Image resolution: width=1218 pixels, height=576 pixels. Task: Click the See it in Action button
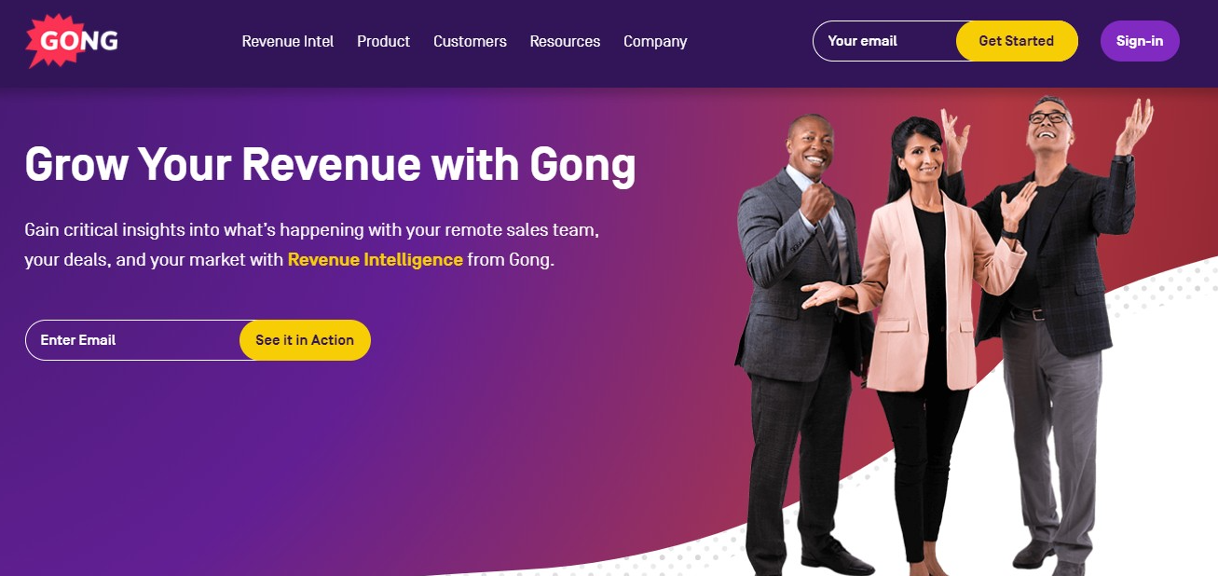click(305, 340)
